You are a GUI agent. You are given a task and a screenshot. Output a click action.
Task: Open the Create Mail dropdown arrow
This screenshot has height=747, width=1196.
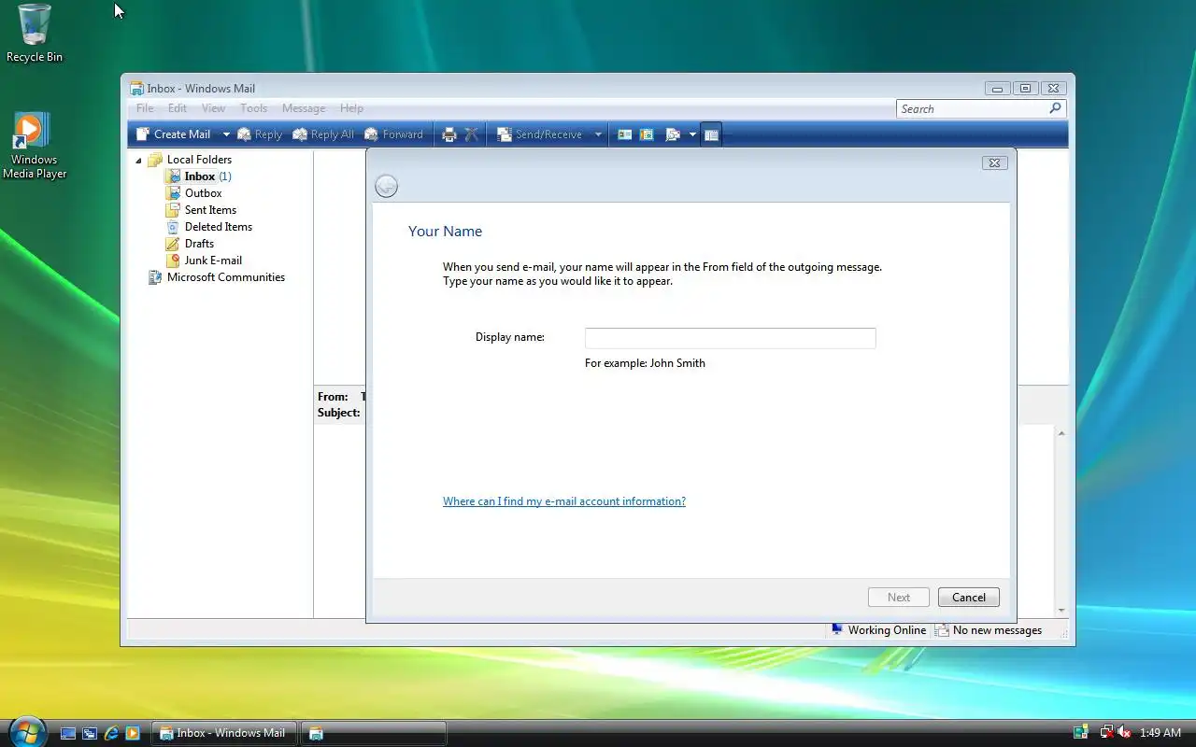(x=225, y=134)
